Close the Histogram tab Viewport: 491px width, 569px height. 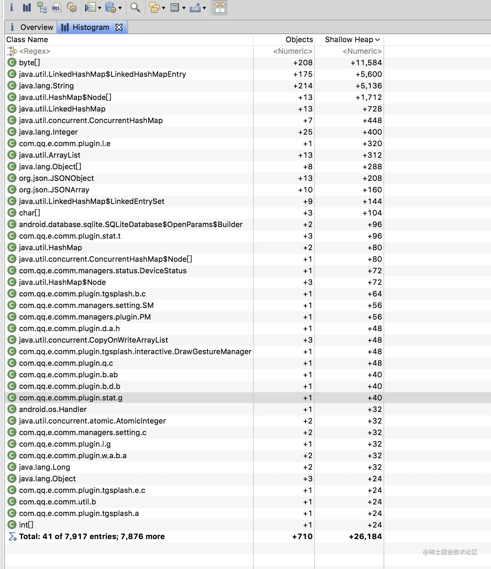click(x=119, y=27)
